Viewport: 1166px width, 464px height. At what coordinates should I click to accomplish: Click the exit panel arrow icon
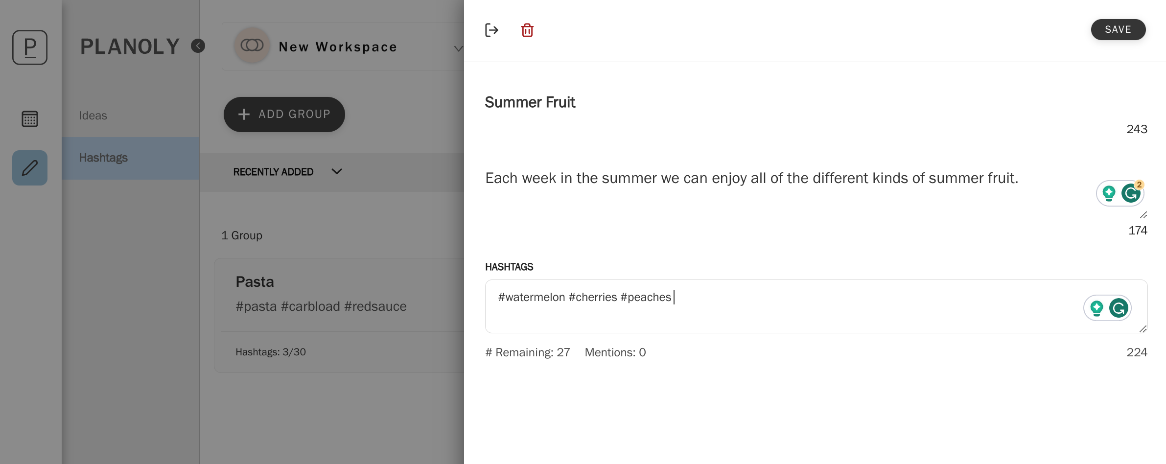click(491, 30)
